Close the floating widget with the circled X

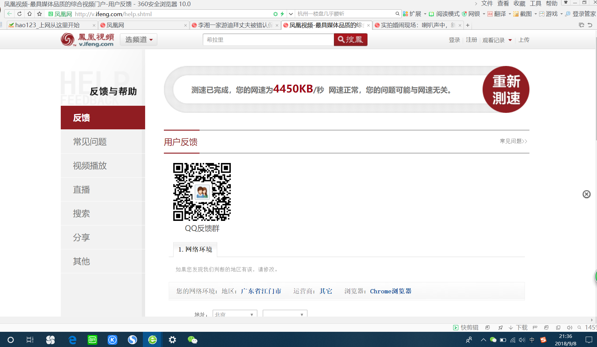point(586,194)
